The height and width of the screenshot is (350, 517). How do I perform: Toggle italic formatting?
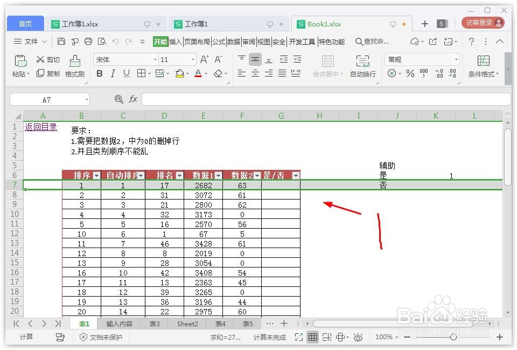point(113,73)
